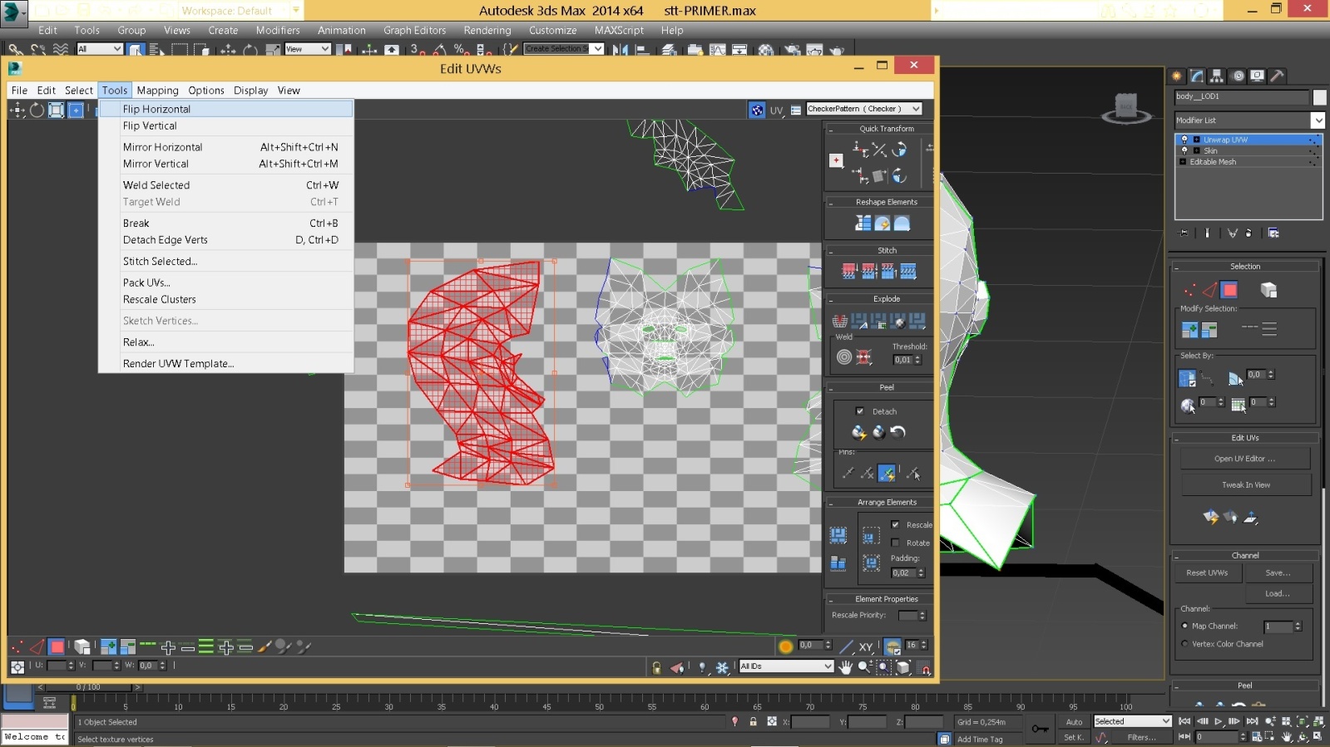
Task: Choose Relax... from the Tools menu
Action: pos(225,342)
